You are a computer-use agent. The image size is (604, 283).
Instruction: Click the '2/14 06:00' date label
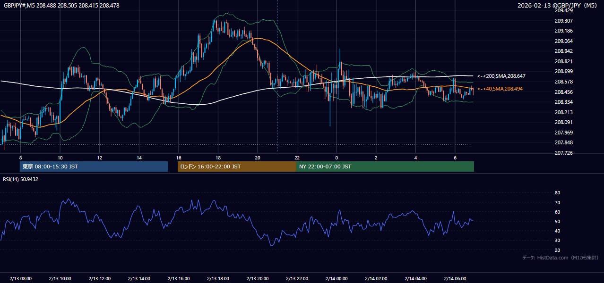click(455, 279)
